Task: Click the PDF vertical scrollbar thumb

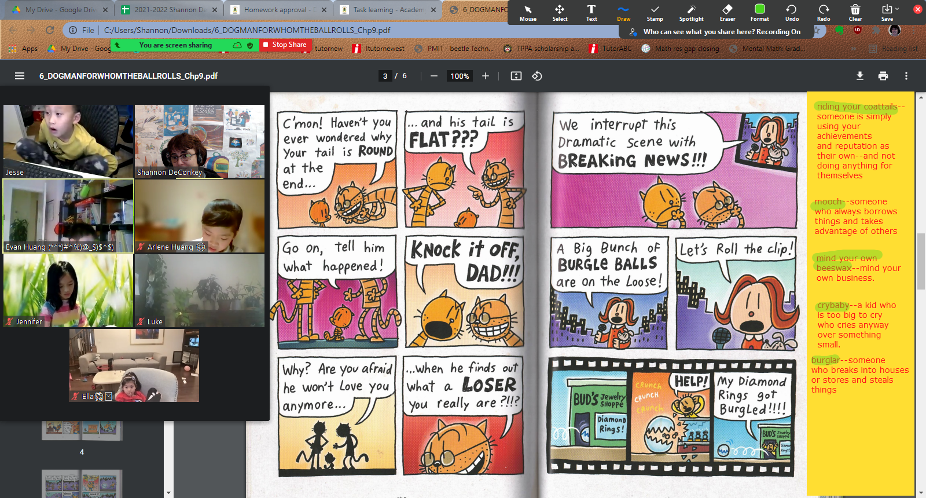Action: pos(920,261)
